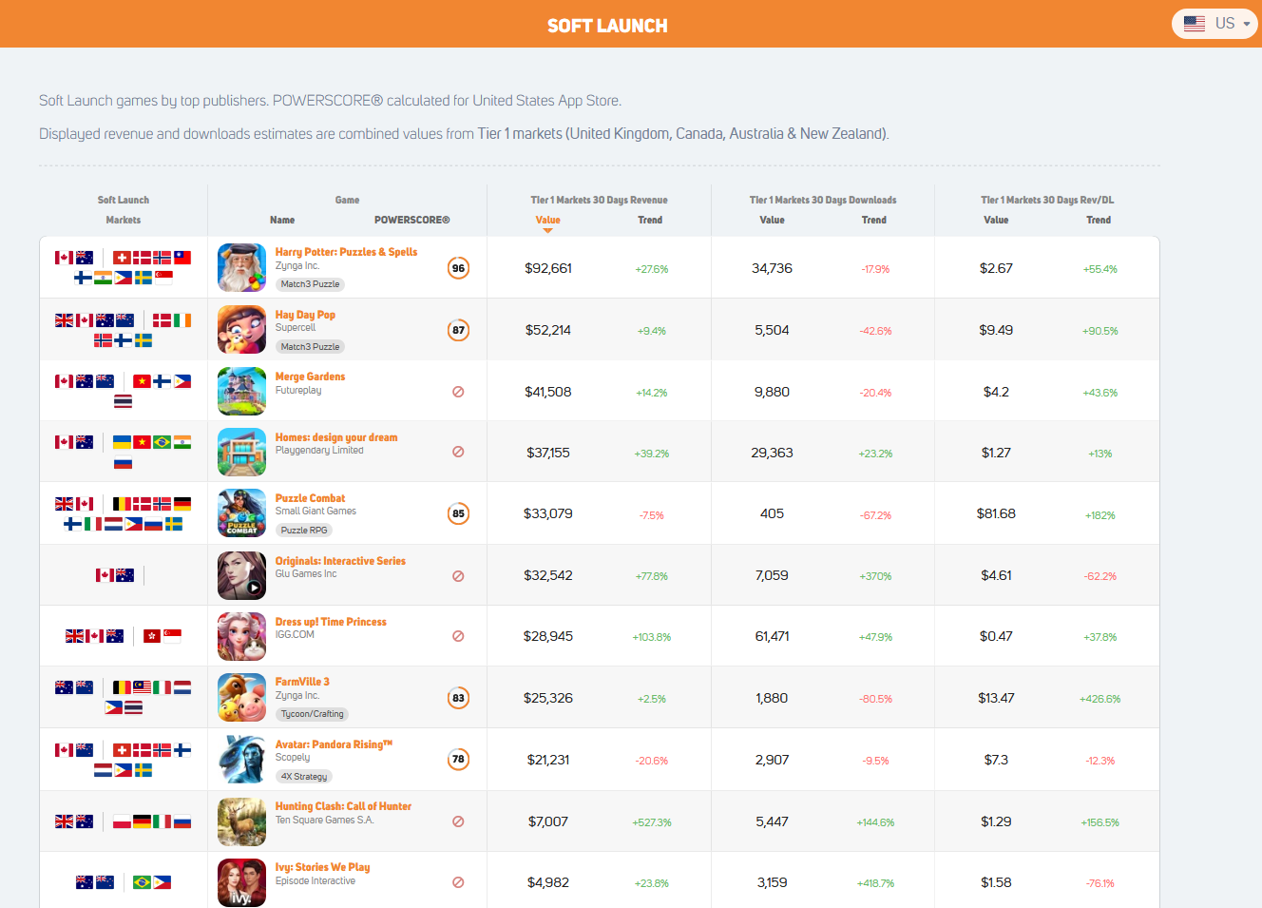Sort by the Downloads Value column header
Viewport: 1262px width, 908px height.
click(772, 219)
